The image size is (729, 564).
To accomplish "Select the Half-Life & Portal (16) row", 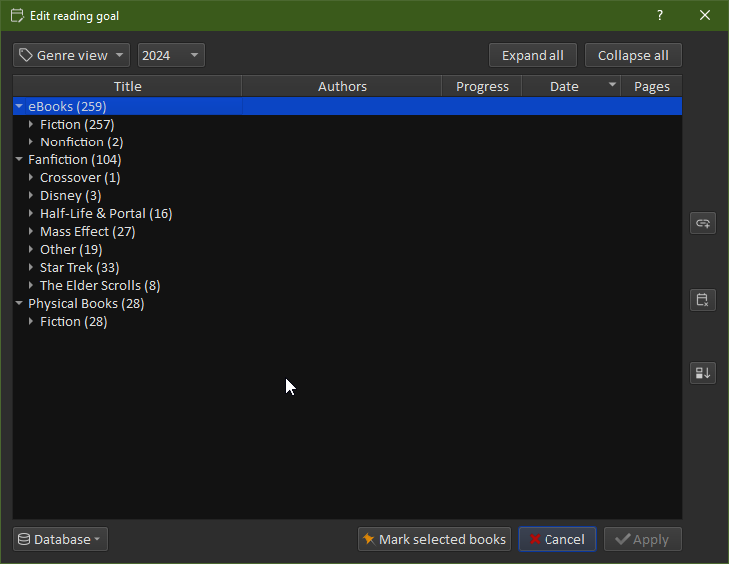I will 106,213.
